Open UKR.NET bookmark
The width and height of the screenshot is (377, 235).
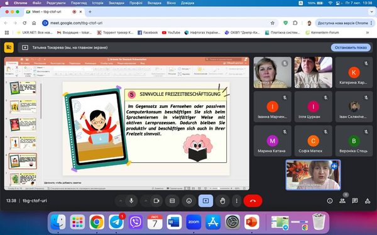point(35,33)
